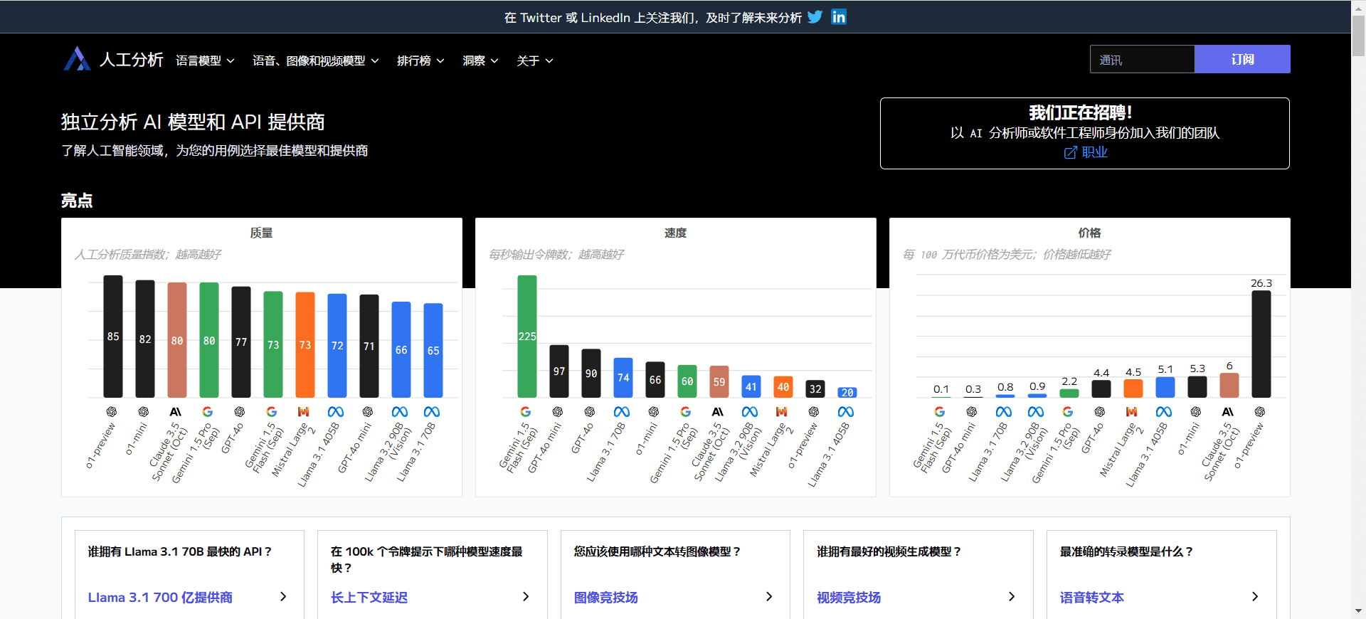Open the 图像竞技场 link
1366x619 pixels.
point(606,598)
